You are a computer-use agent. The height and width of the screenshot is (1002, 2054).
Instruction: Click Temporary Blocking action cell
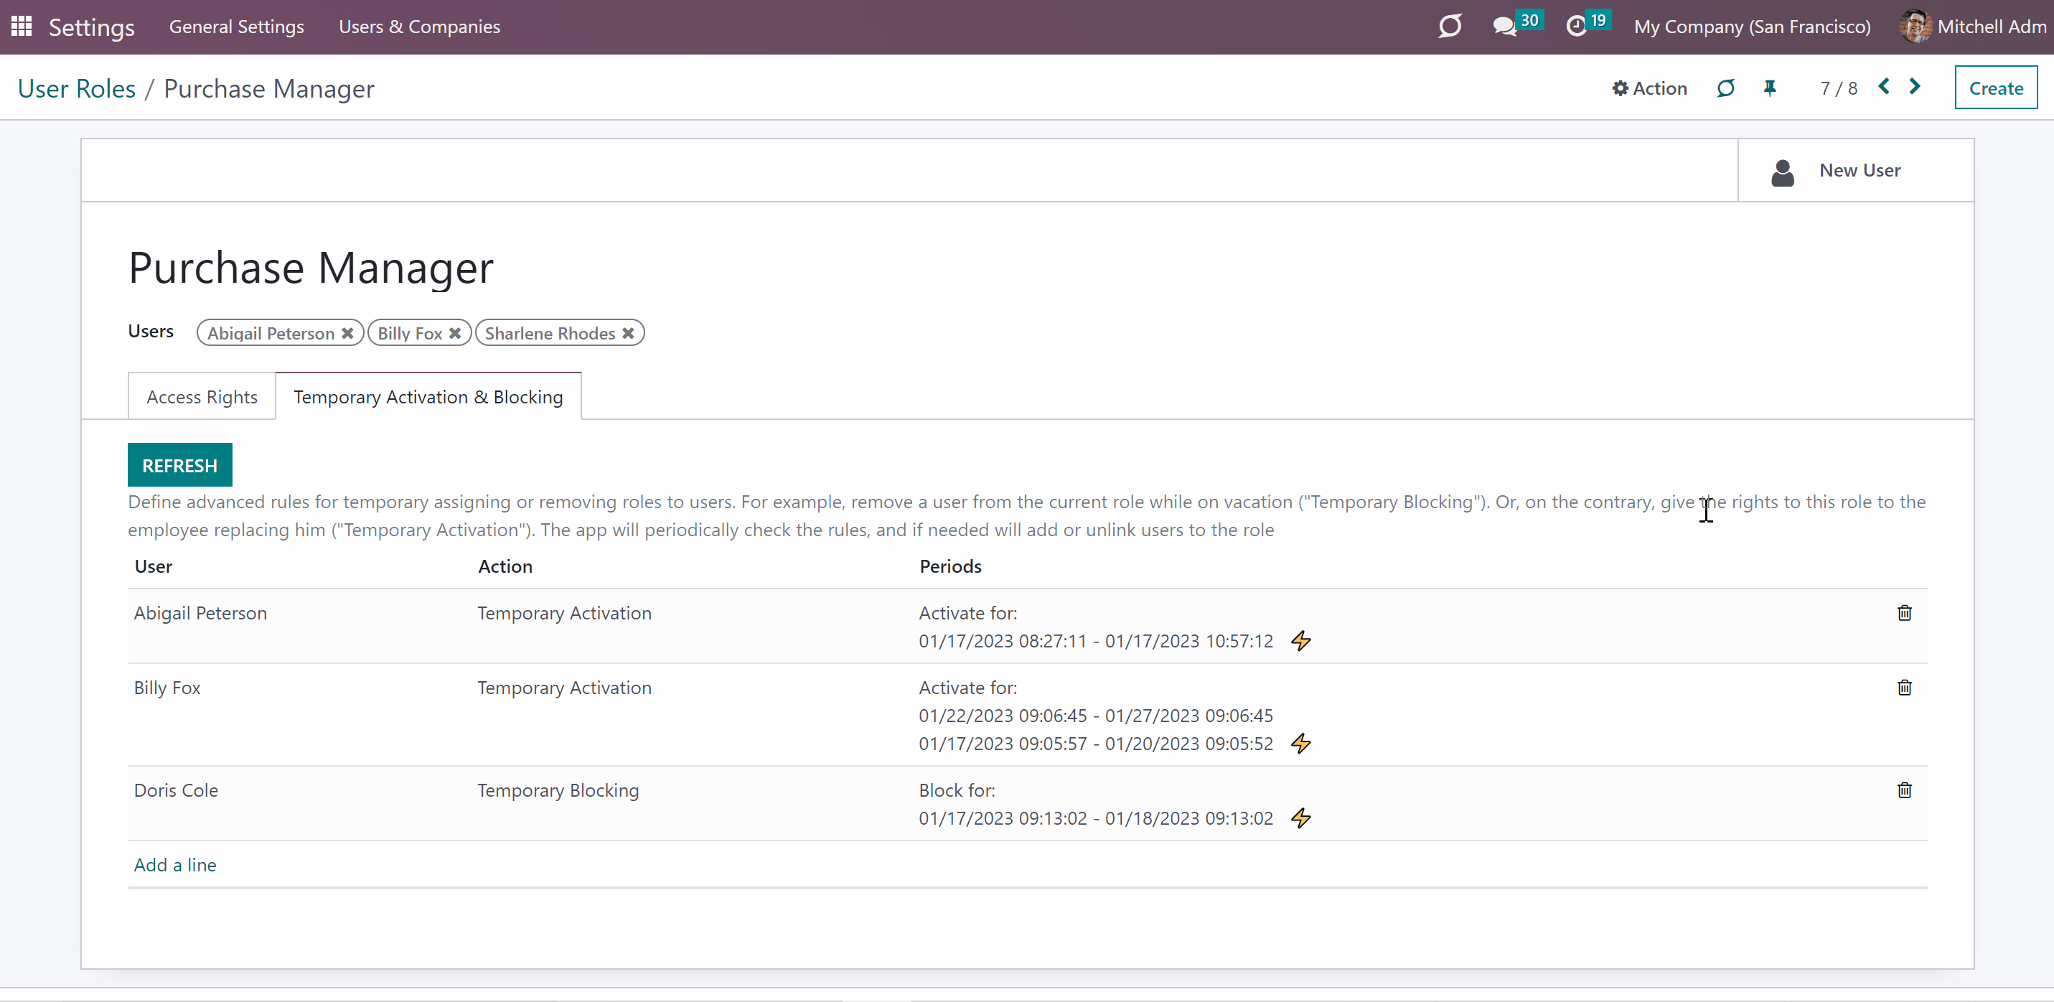(558, 792)
